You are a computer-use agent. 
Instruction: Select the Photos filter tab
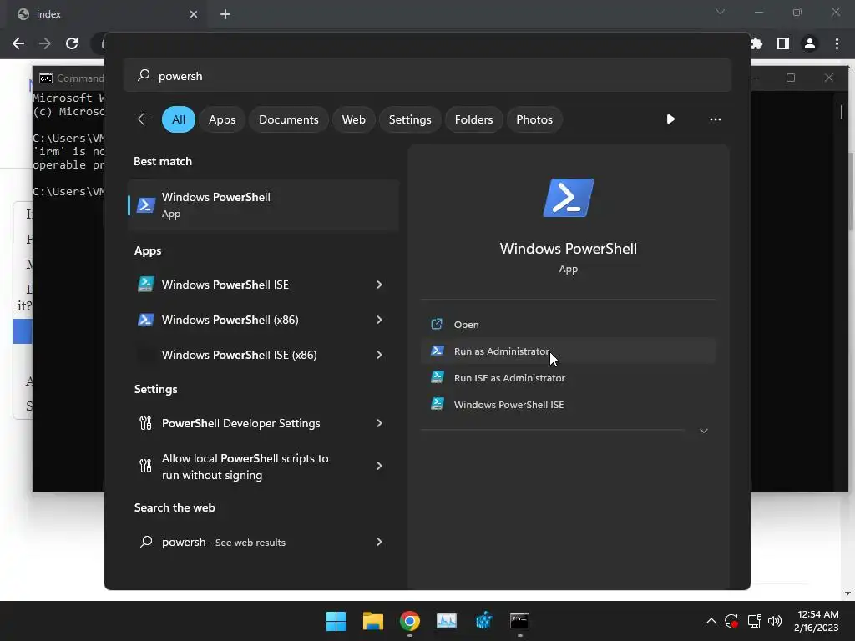tap(534, 119)
